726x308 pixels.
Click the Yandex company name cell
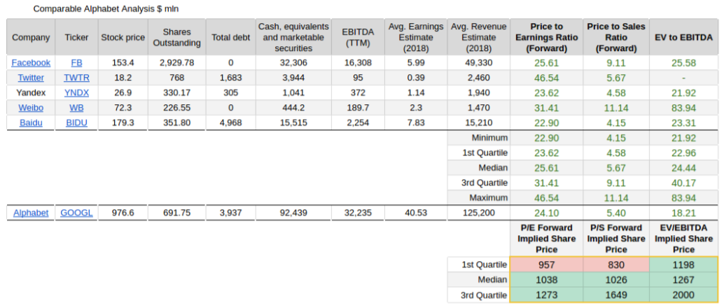(x=31, y=92)
